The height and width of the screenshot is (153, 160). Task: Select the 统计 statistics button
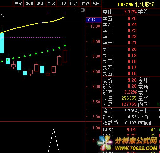(40, 3)
